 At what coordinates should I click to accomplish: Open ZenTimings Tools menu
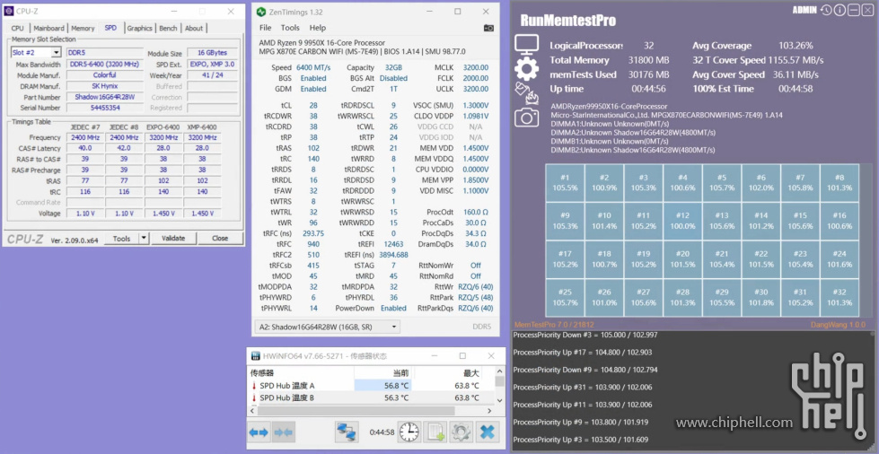click(290, 28)
